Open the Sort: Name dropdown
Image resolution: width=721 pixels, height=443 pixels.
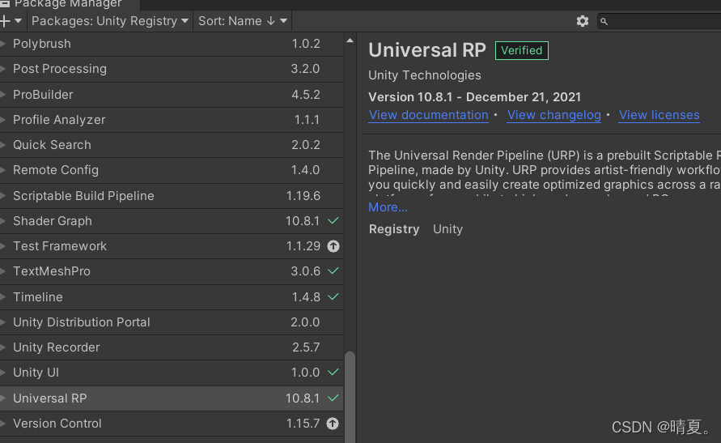(242, 21)
